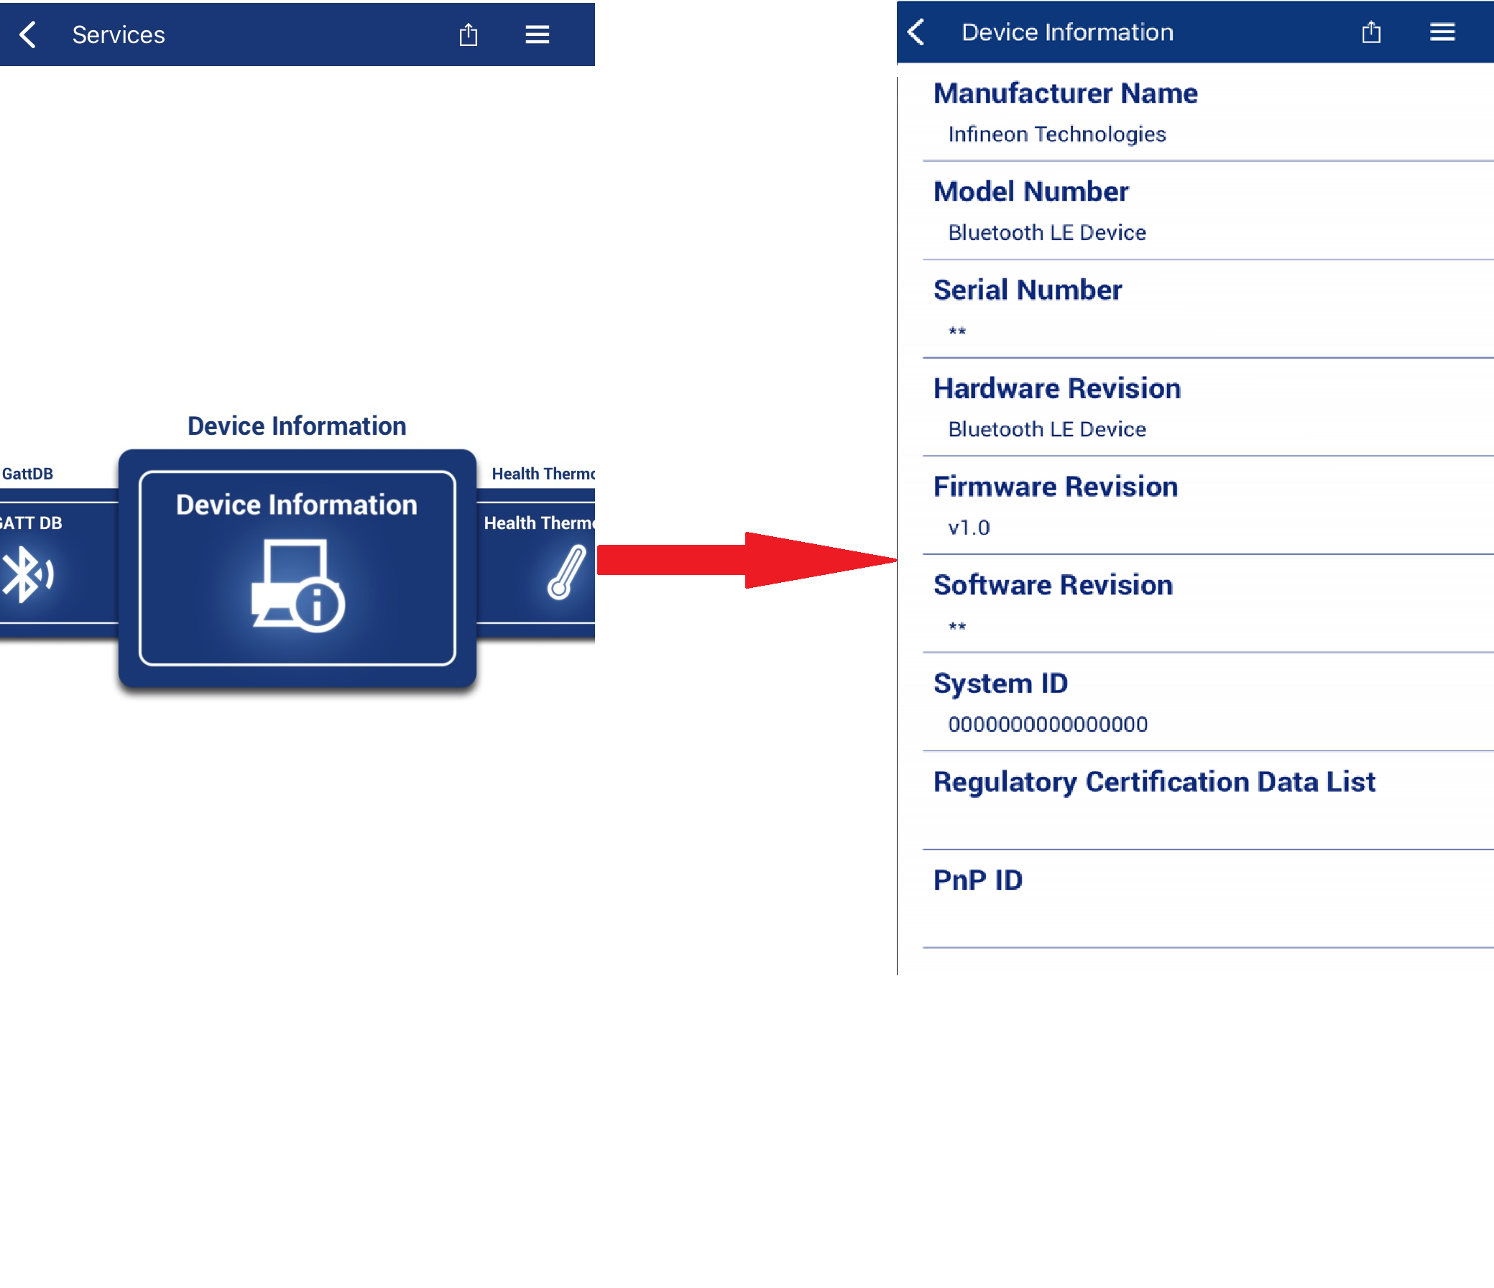1494x1288 pixels.
Task: Select the Infineon Technologies value
Action: 1056,135
